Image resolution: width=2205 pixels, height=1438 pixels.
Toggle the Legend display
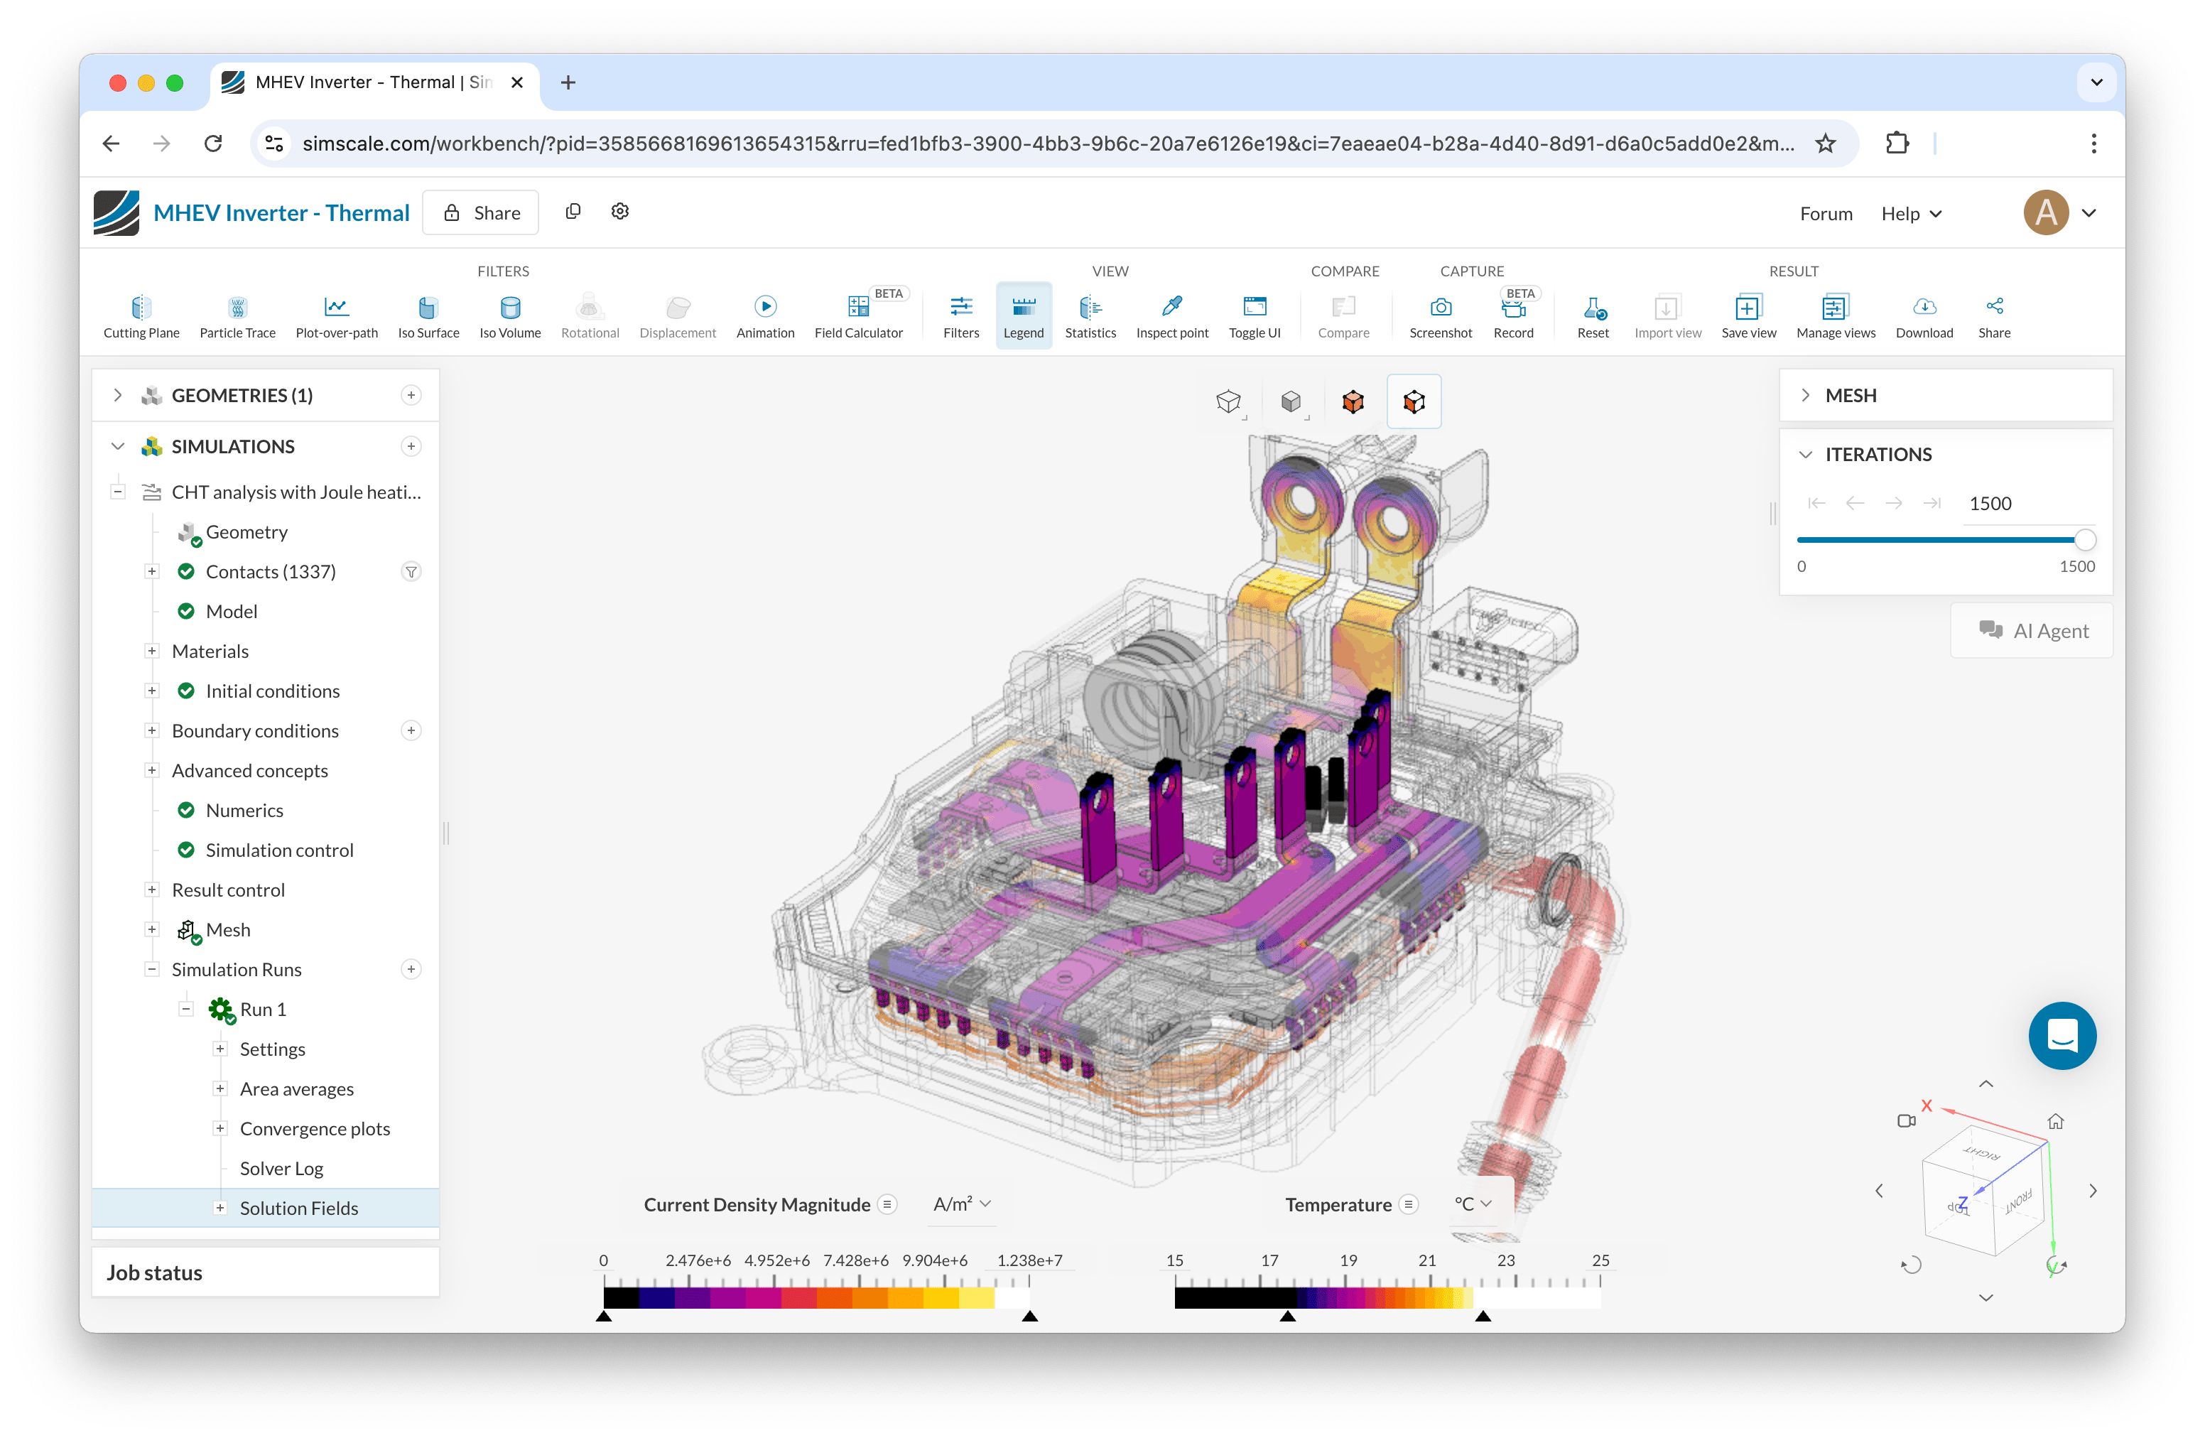click(1023, 317)
